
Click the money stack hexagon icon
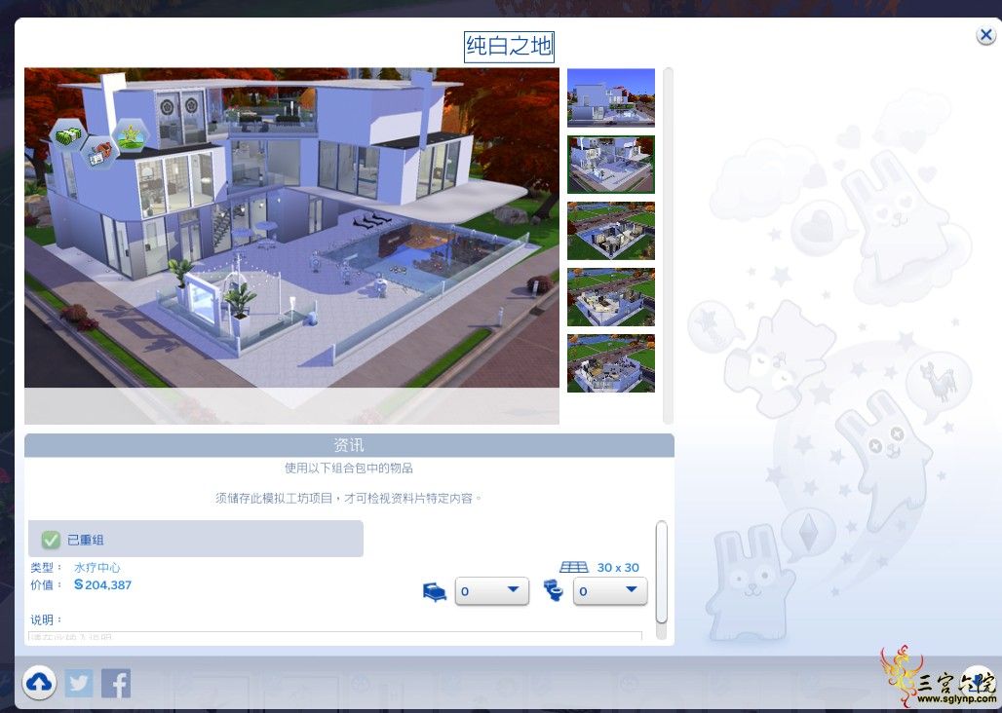[x=69, y=135]
